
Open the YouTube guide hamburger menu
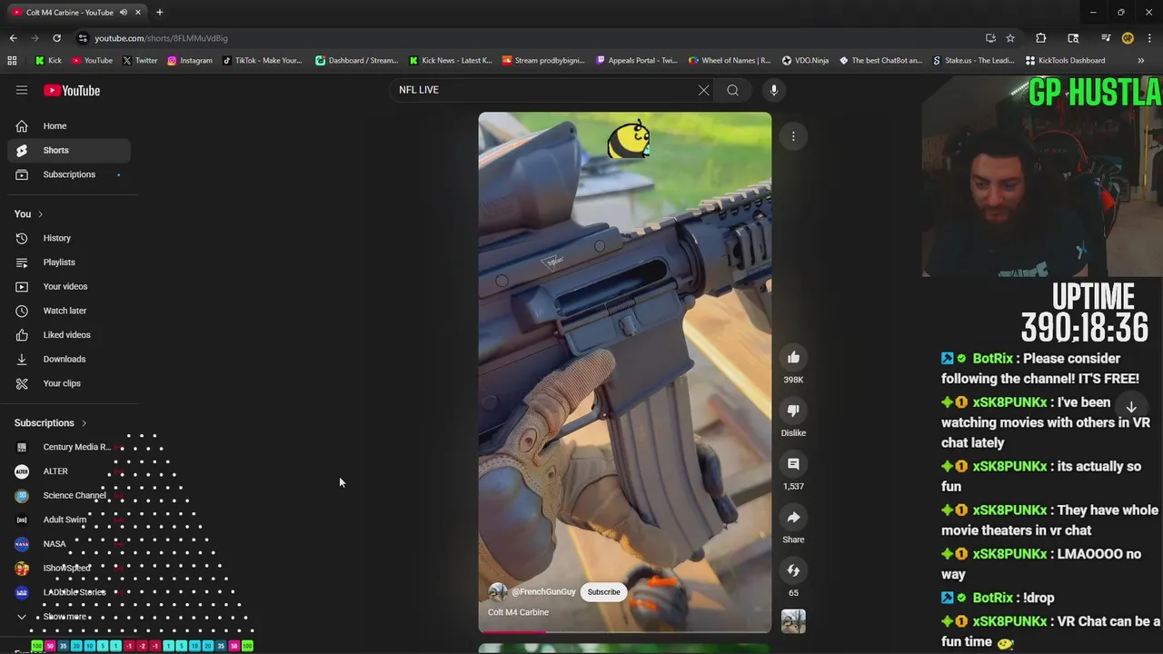point(22,90)
